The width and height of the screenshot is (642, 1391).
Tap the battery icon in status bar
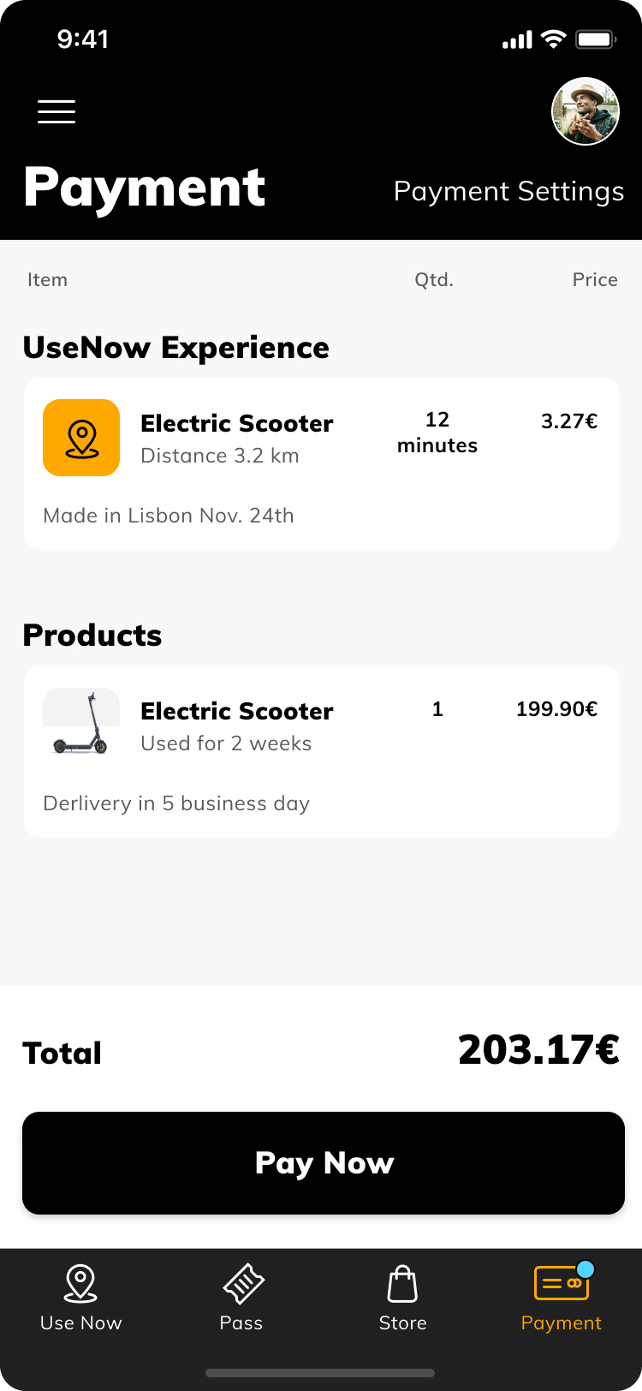596,39
